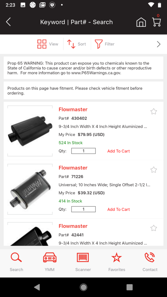Open the 10 Inches Wide muffler thumbnail
This screenshot has width=167, height=297.
[x=30, y=189]
